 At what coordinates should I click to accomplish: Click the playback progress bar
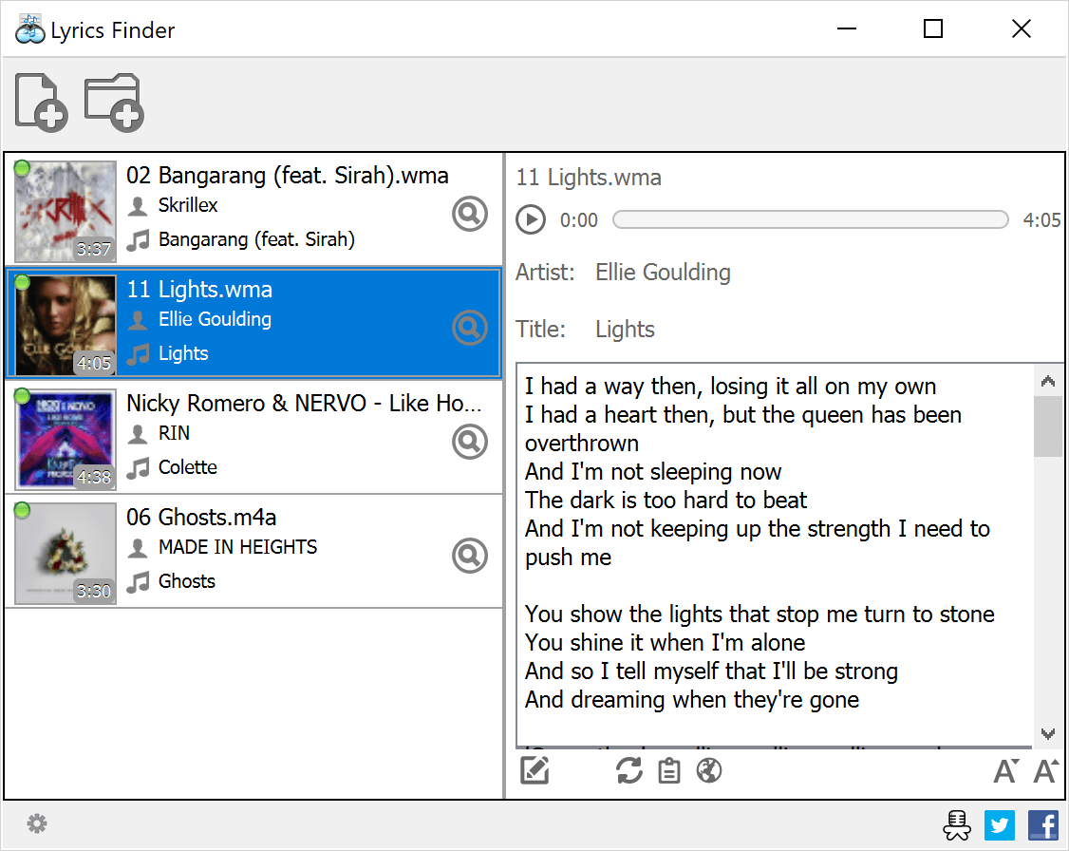click(810, 220)
